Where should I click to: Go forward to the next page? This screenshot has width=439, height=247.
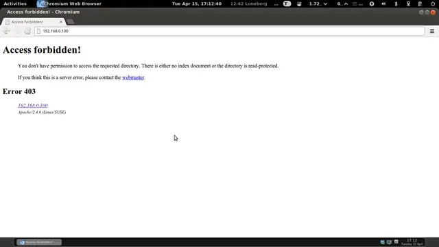point(17,31)
